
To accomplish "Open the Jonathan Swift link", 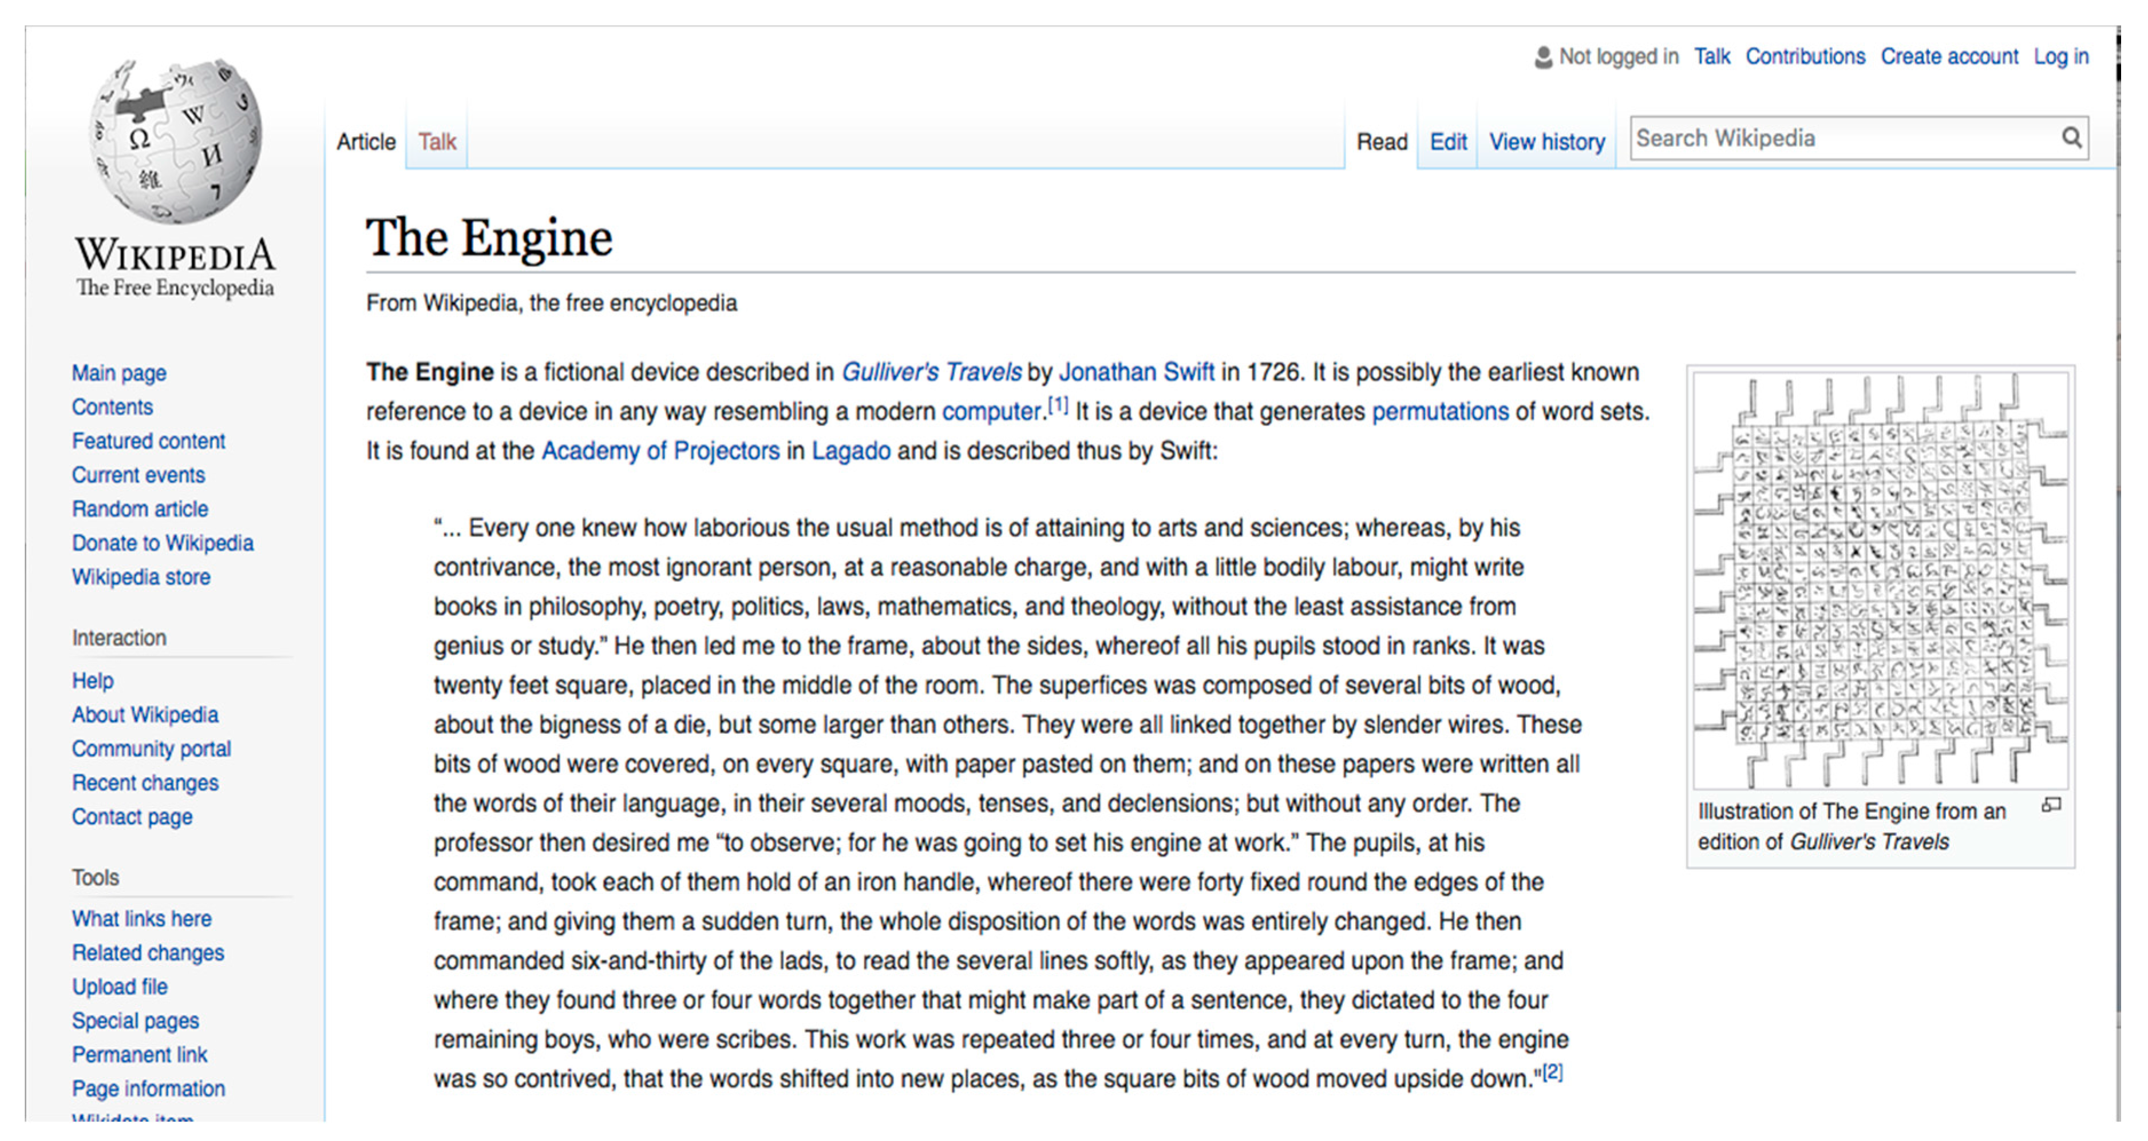I will [1137, 372].
